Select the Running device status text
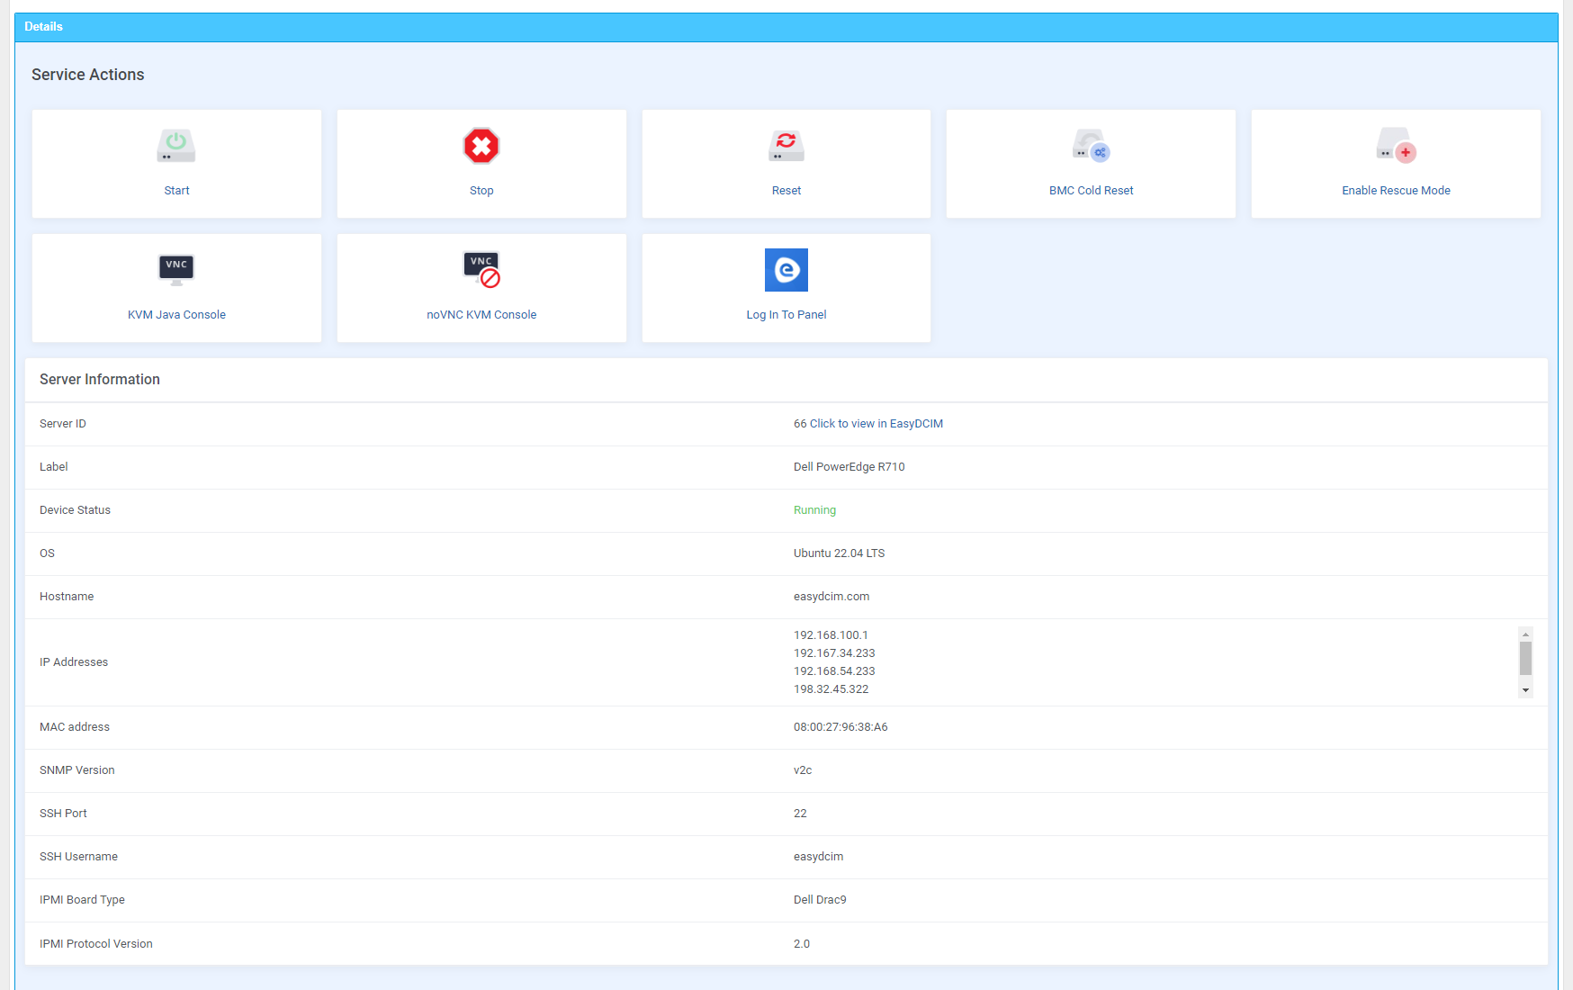Screen dimensions: 1573x990 click(814, 509)
